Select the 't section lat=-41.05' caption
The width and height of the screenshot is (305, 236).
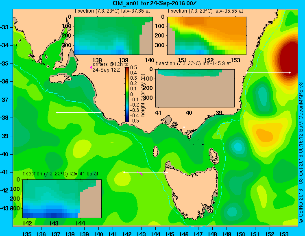61,174
